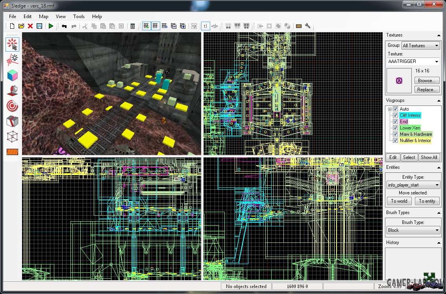The width and height of the screenshot is (446, 294).
Task: Open the Brush Type 'Block' dropdown
Action: tap(413, 230)
